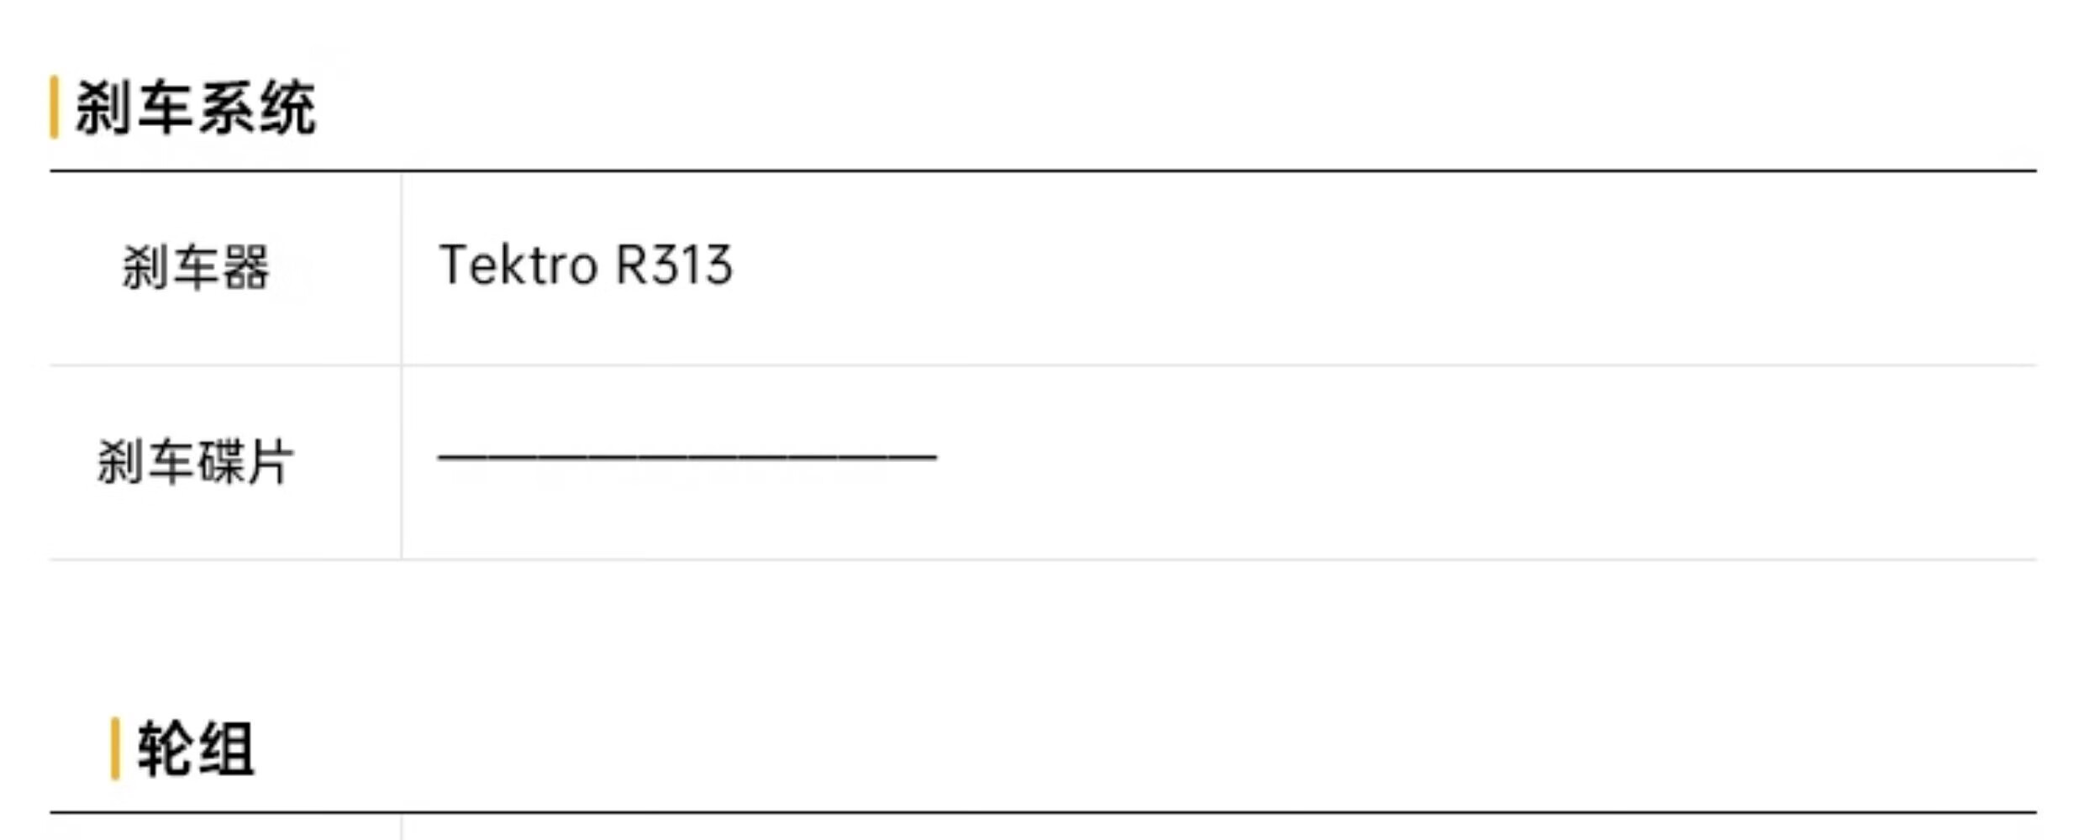Click the column separator in 刹车碟片 row
The width and height of the screenshot is (2084, 840).
[x=402, y=462]
